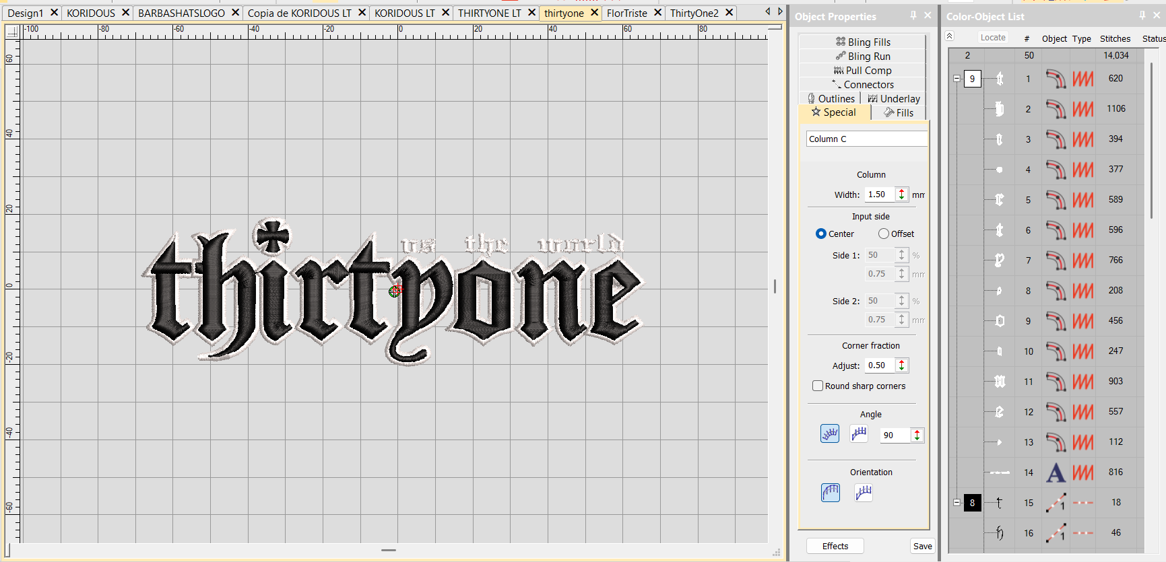This screenshot has height=562, width=1166.
Task: Choose the second Orientation icon
Action: [x=864, y=493]
